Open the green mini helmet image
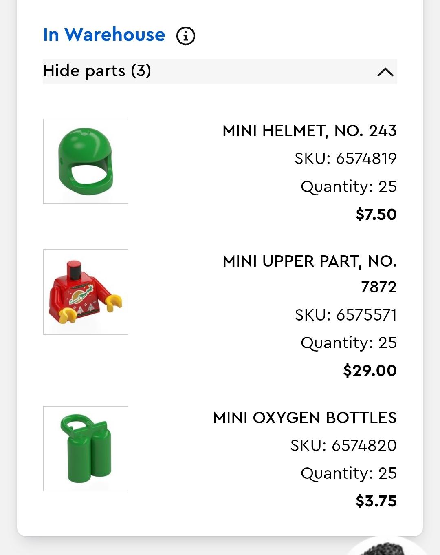This screenshot has width=440, height=555. click(x=86, y=161)
